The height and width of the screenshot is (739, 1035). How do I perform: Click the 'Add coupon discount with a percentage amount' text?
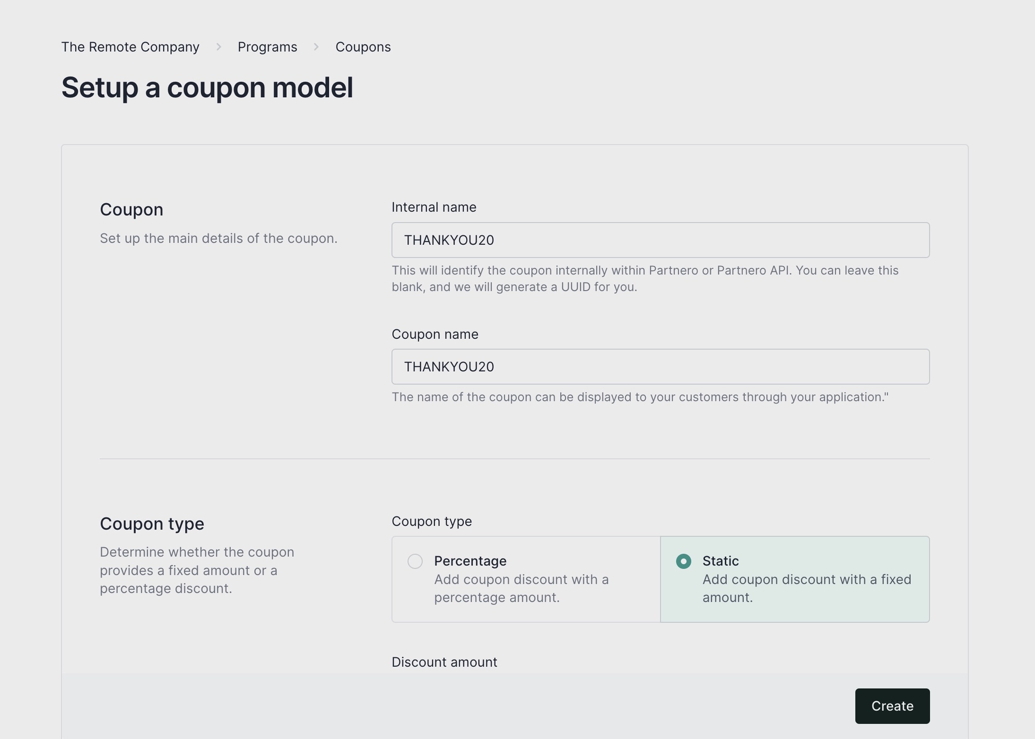coord(521,589)
